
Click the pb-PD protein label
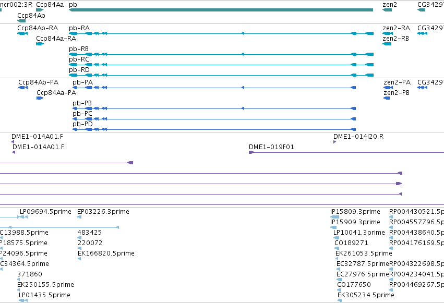[82, 124]
